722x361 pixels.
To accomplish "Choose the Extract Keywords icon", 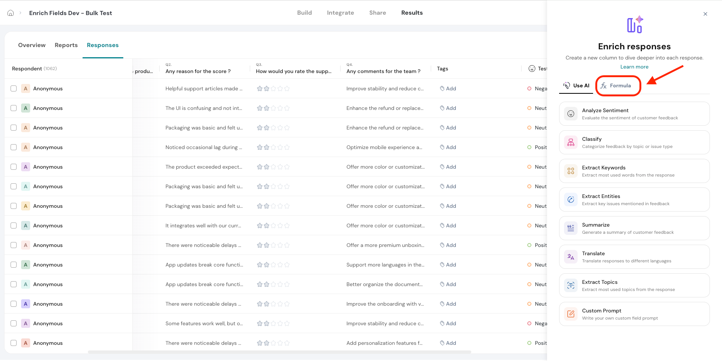I will click(x=571, y=171).
